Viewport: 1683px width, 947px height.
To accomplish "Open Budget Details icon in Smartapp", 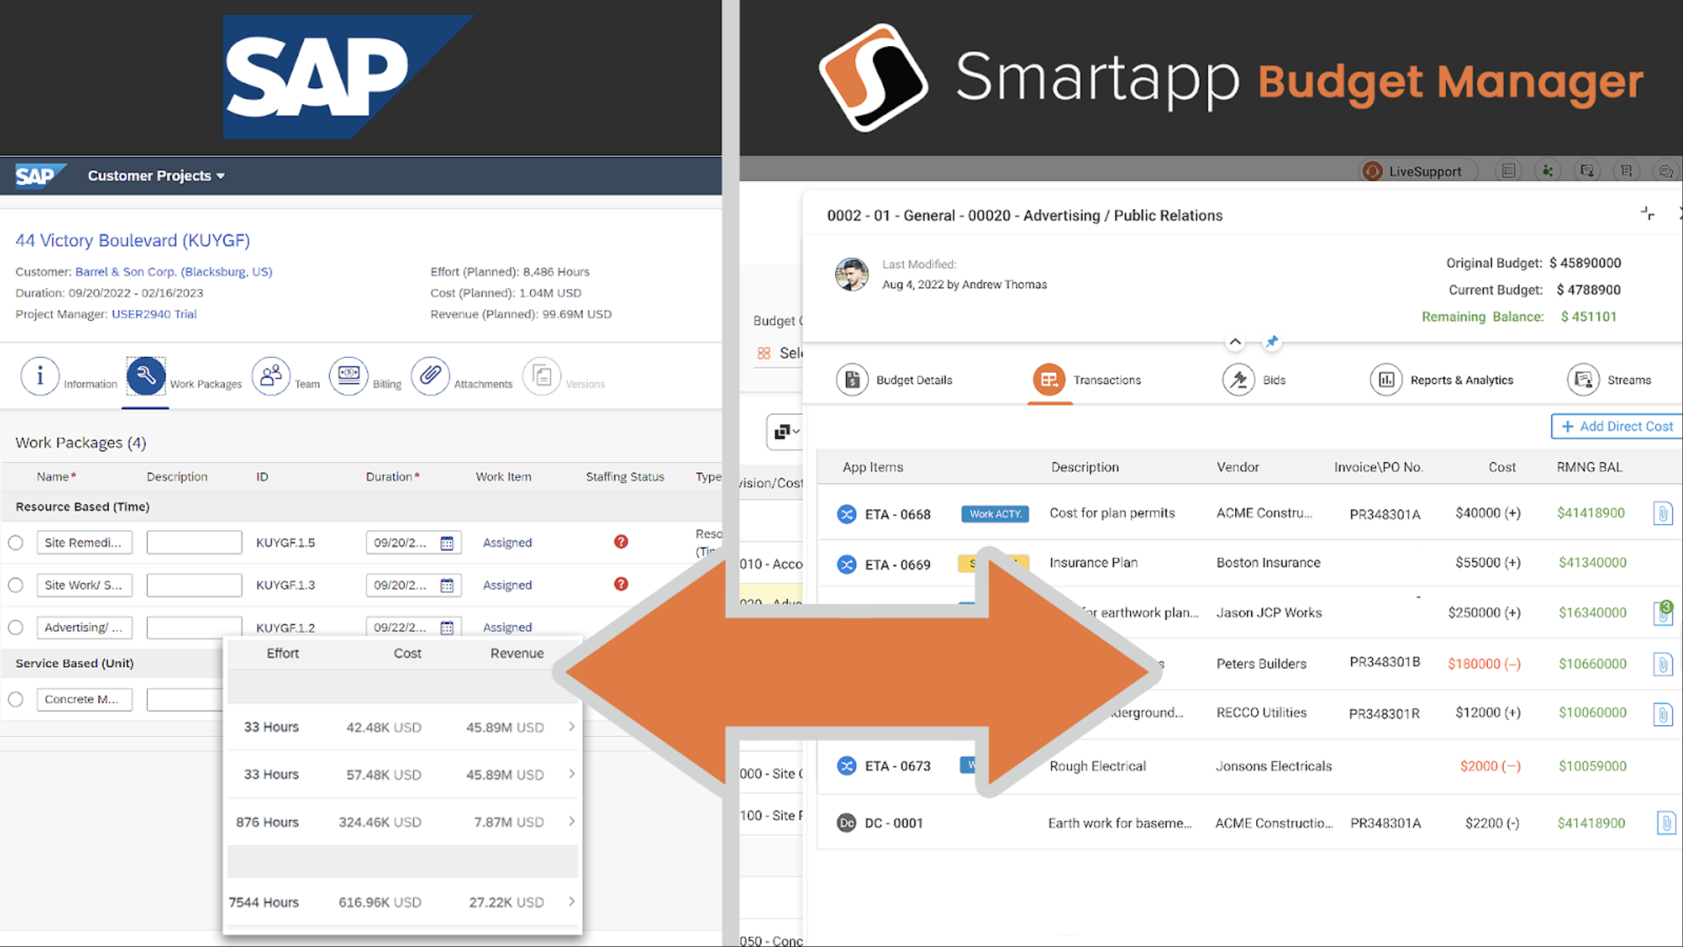I will click(852, 380).
